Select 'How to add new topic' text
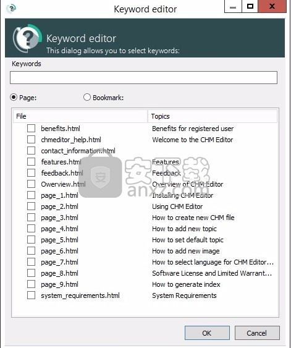 click(184, 229)
